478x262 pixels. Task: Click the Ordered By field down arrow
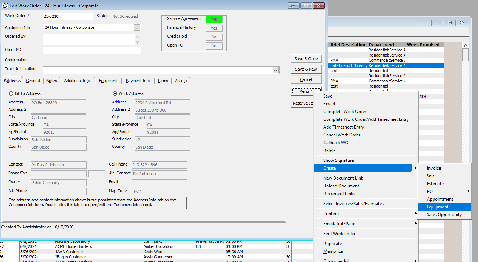pyautogui.click(x=138, y=42)
